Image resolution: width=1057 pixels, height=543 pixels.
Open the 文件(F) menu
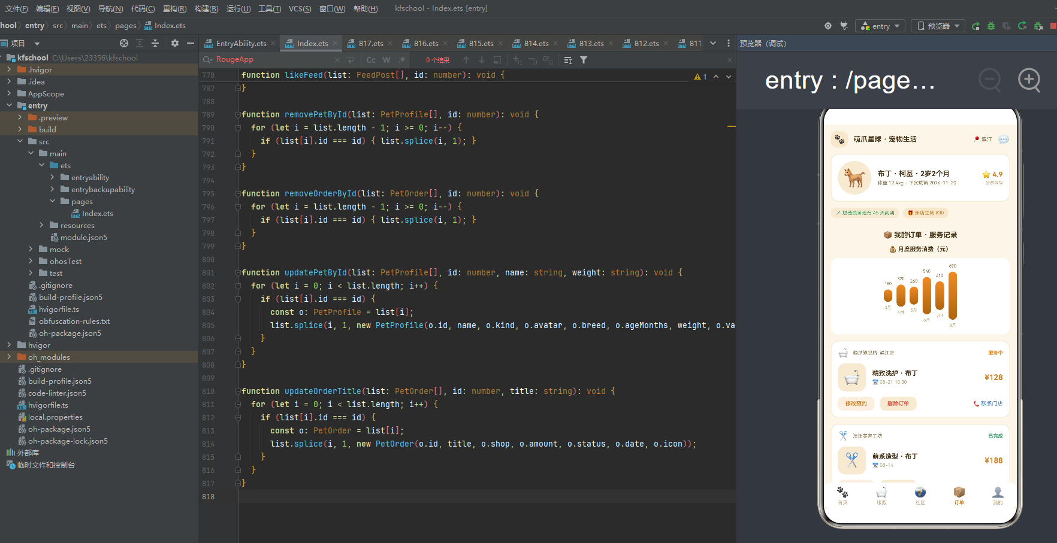pos(16,8)
